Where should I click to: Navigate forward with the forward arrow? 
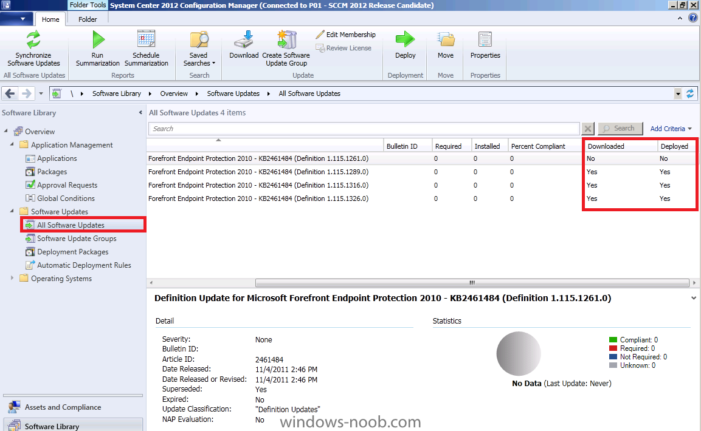[26, 93]
